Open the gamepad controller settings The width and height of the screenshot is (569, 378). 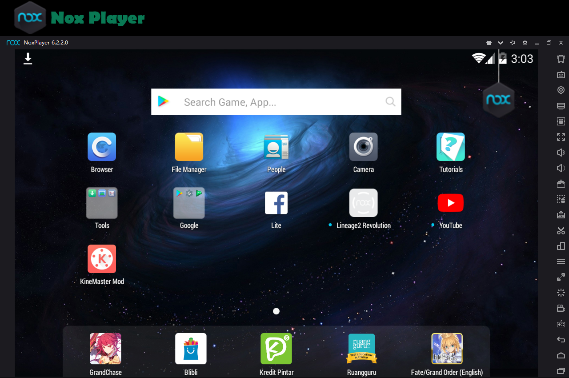click(561, 324)
